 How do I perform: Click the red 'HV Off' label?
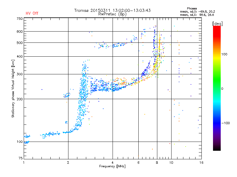32,13
